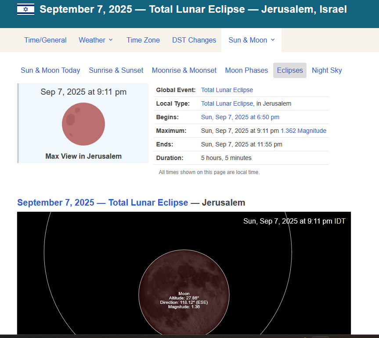379x338 pixels.
Task: Click Duration value '5 hours, 5 minutes'
Action: click(x=226, y=158)
